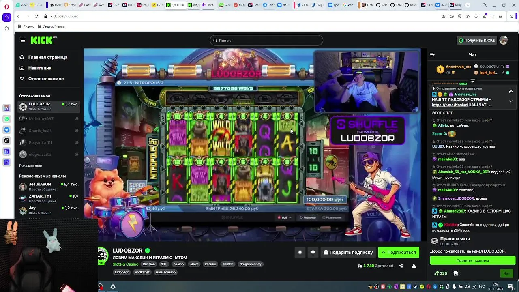Screen dimensions: 519x292
Task: Click the 220 KICKs points balance
Action: pos(441,273)
